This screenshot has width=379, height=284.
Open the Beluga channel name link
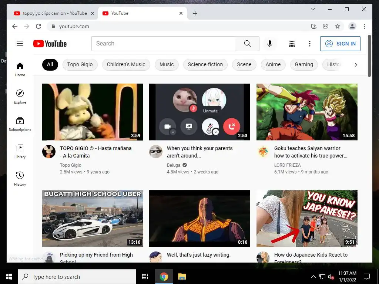(x=174, y=165)
